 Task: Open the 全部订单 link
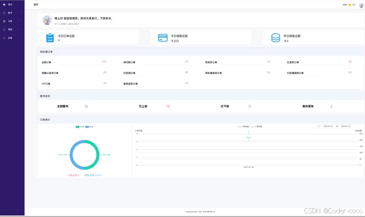tap(46, 62)
